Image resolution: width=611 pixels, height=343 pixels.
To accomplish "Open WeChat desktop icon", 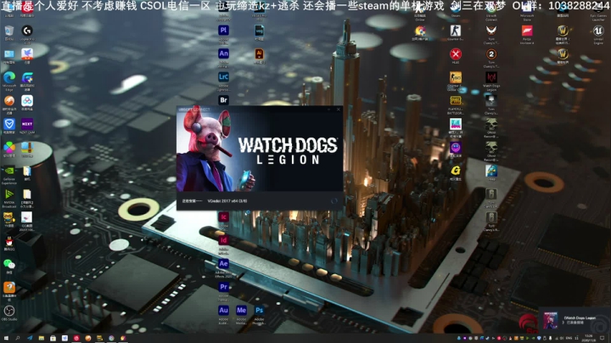I will point(9,265).
